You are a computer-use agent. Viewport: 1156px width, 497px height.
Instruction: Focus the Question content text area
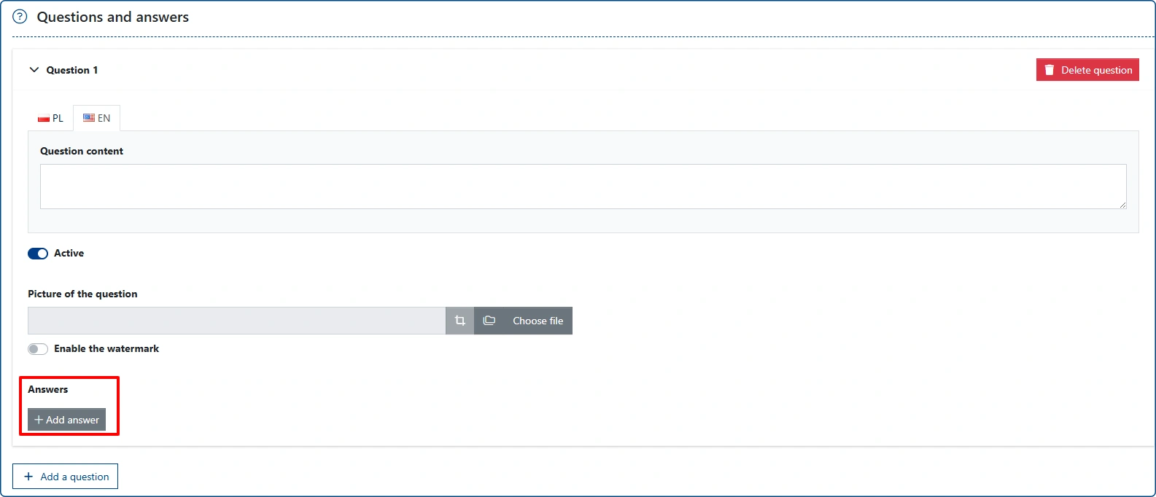583,187
